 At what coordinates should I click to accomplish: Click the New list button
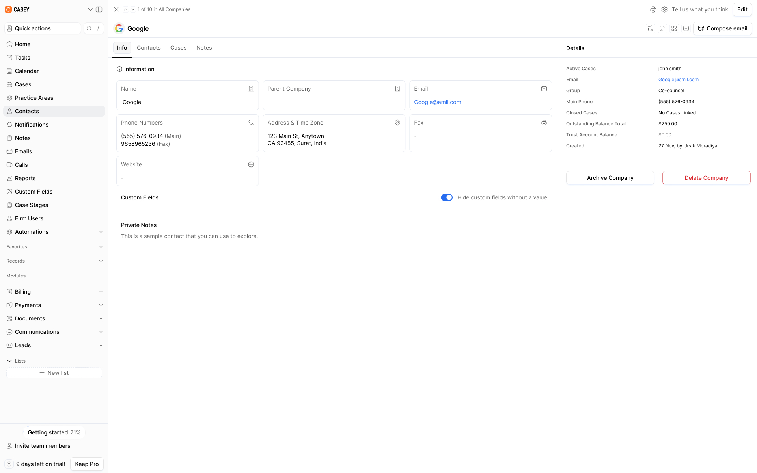tap(54, 373)
